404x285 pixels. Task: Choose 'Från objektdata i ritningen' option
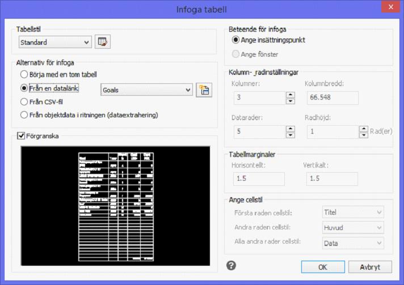[x=89, y=115]
